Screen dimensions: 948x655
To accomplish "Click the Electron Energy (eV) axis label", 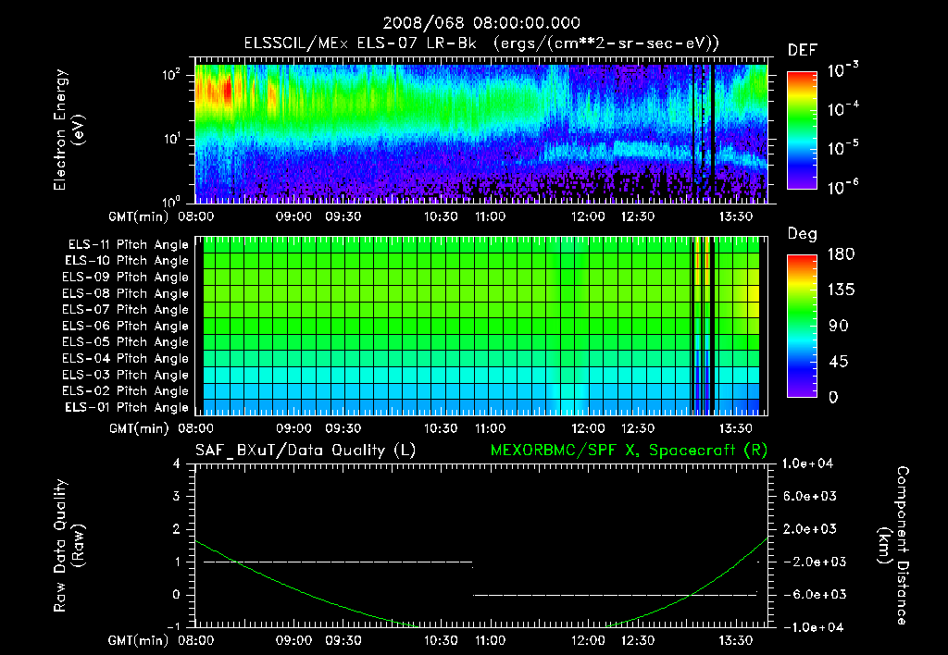I will coord(69,130).
